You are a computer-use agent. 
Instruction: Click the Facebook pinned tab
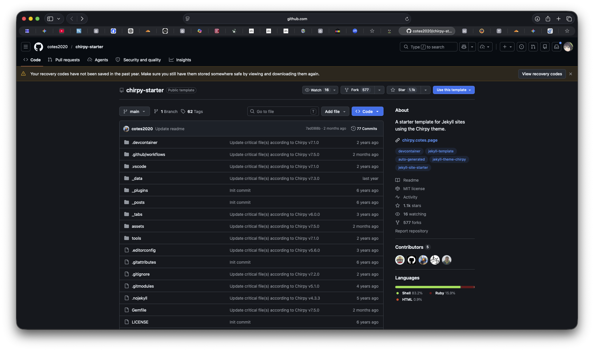coord(113,31)
